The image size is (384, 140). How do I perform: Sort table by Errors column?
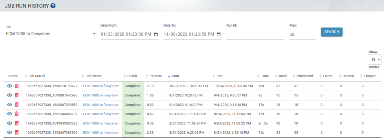[x=327, y=76]
